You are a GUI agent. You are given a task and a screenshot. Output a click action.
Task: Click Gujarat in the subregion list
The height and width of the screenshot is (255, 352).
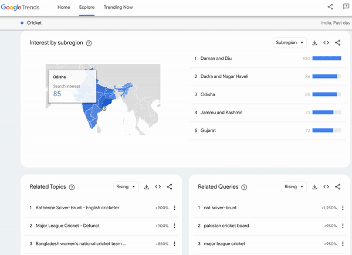click(268, 131)
